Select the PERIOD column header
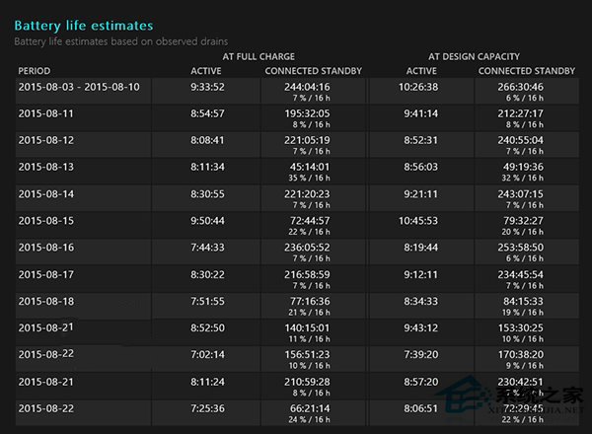The image size is (592, 434). (37, 71)
